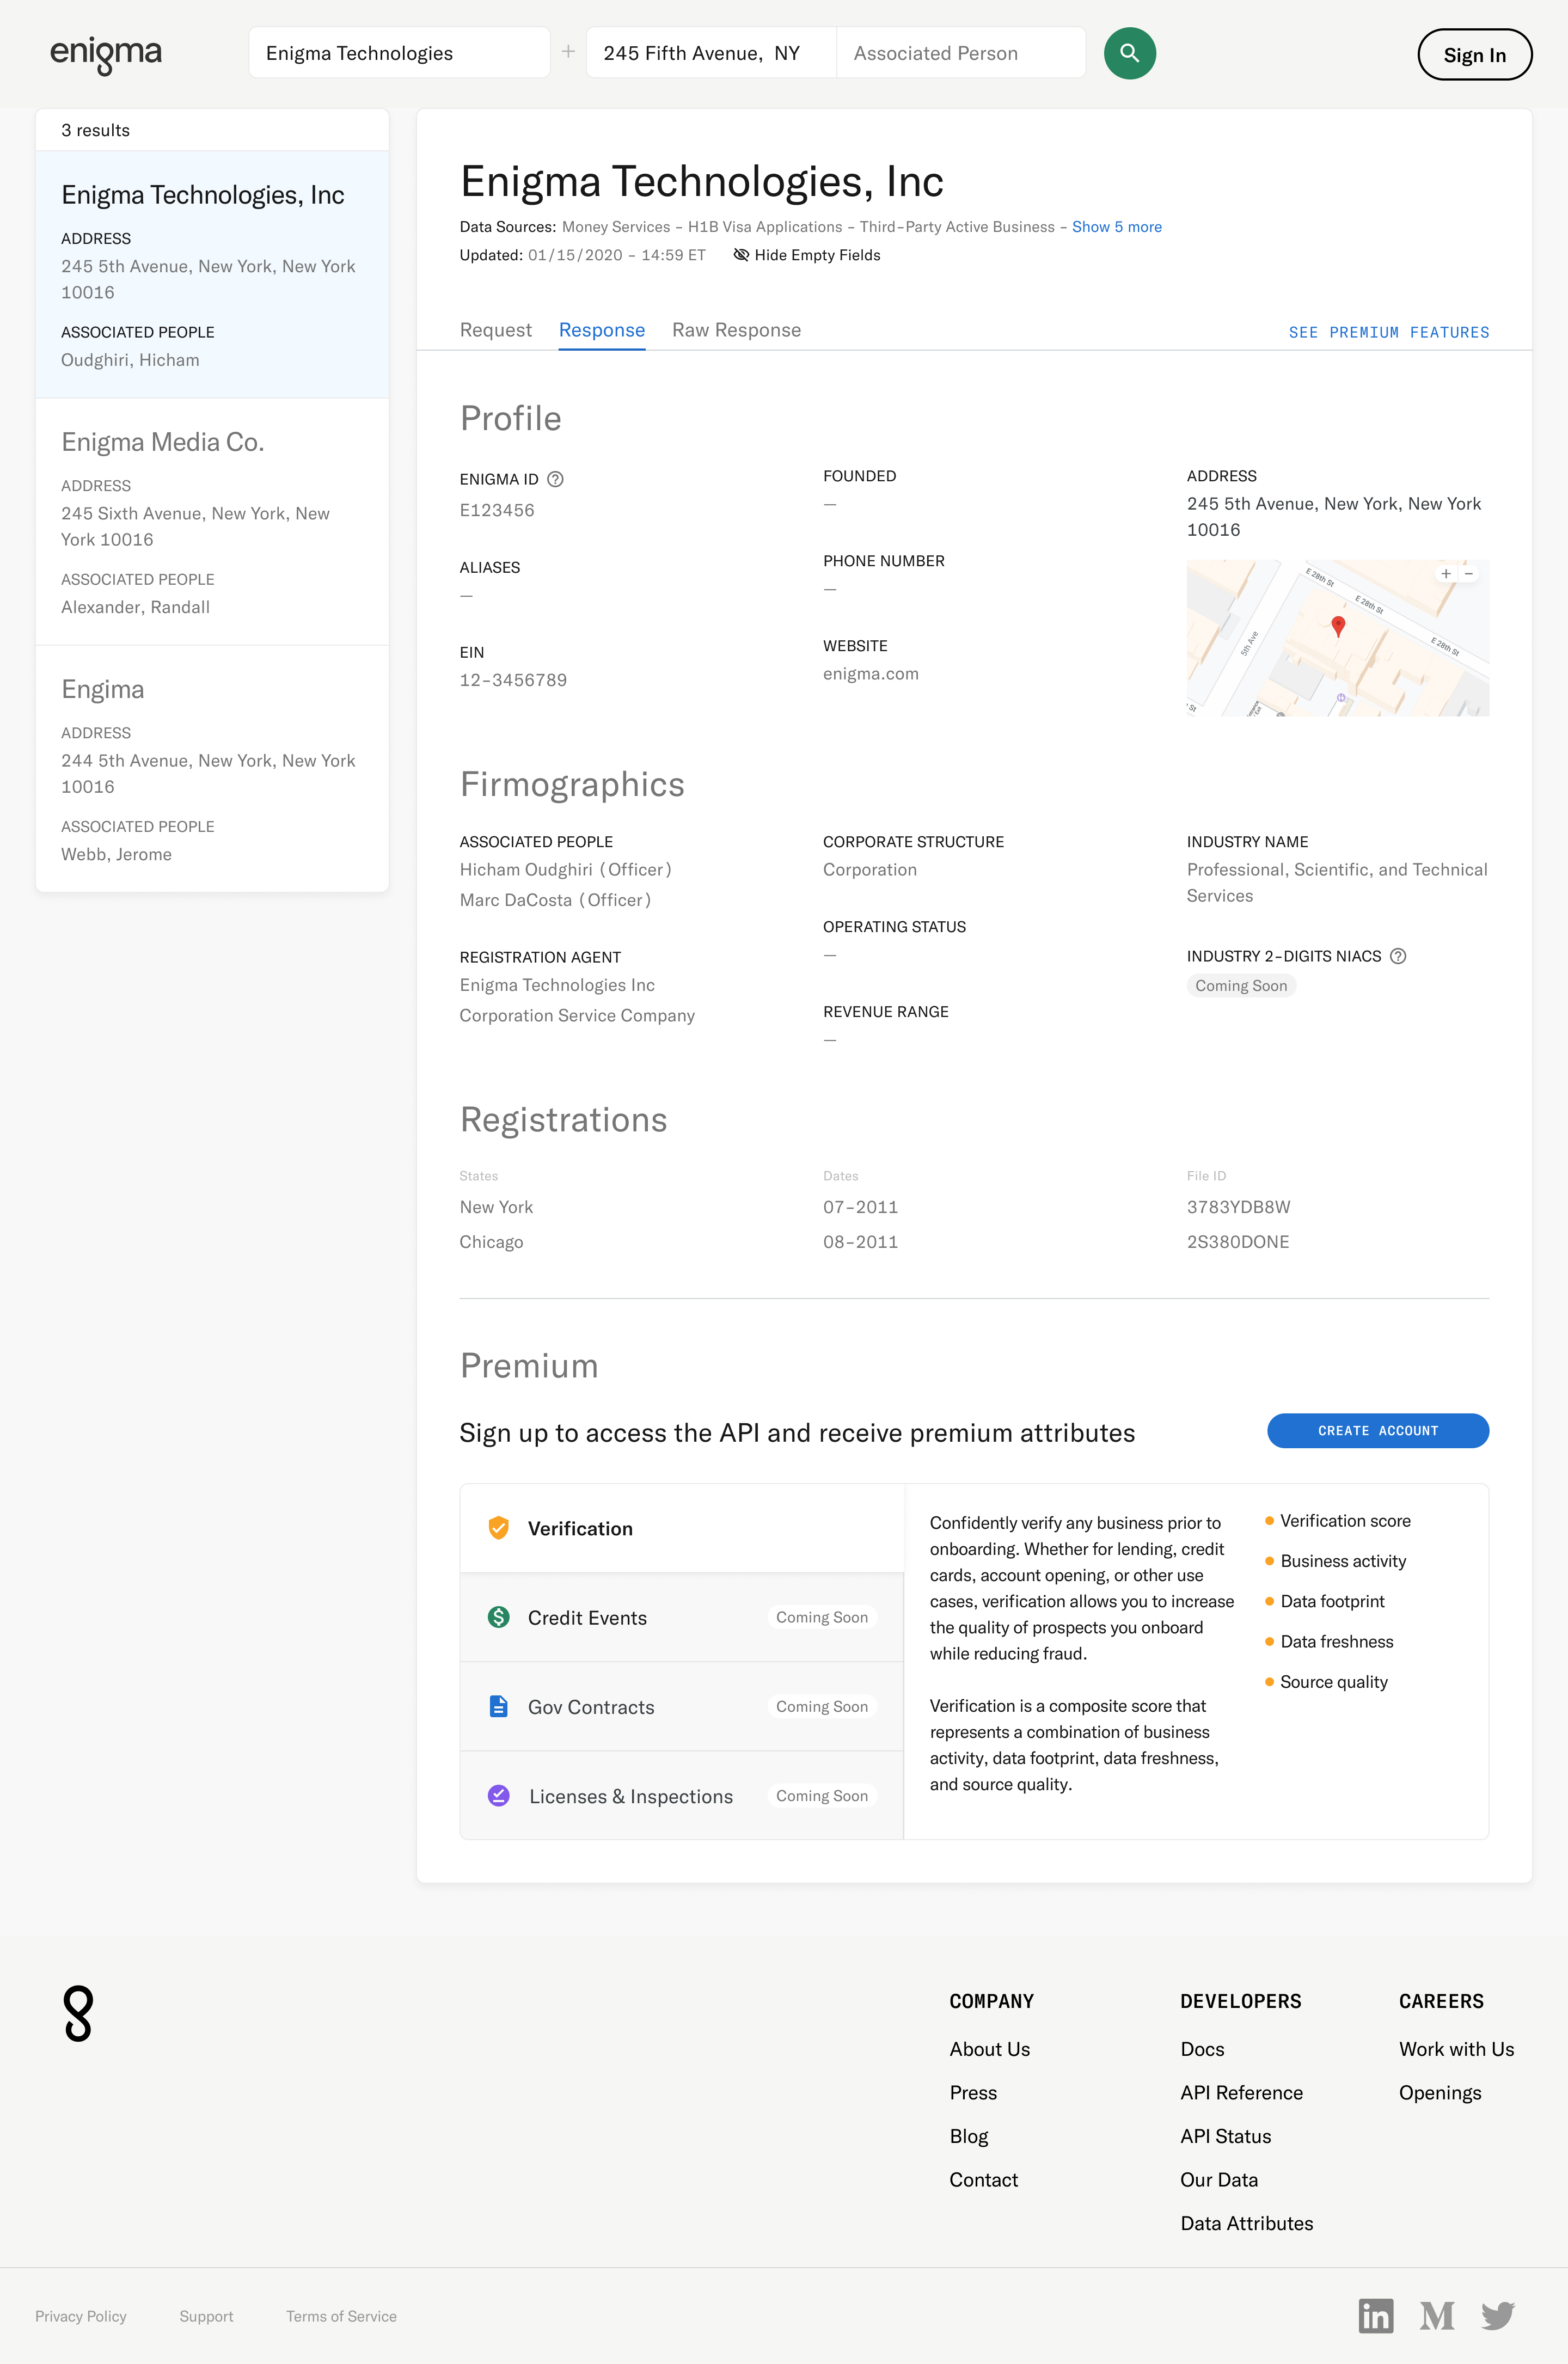The image size is (1568, 2364).
Task: Open the Openings careers link
Action: click(1440, 2093)
